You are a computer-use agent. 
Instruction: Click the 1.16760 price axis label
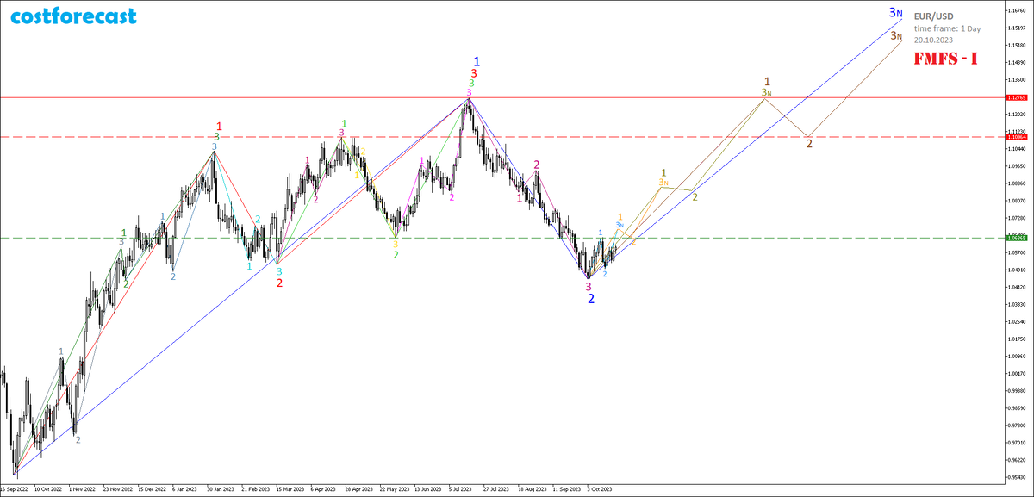(1017, 10)
